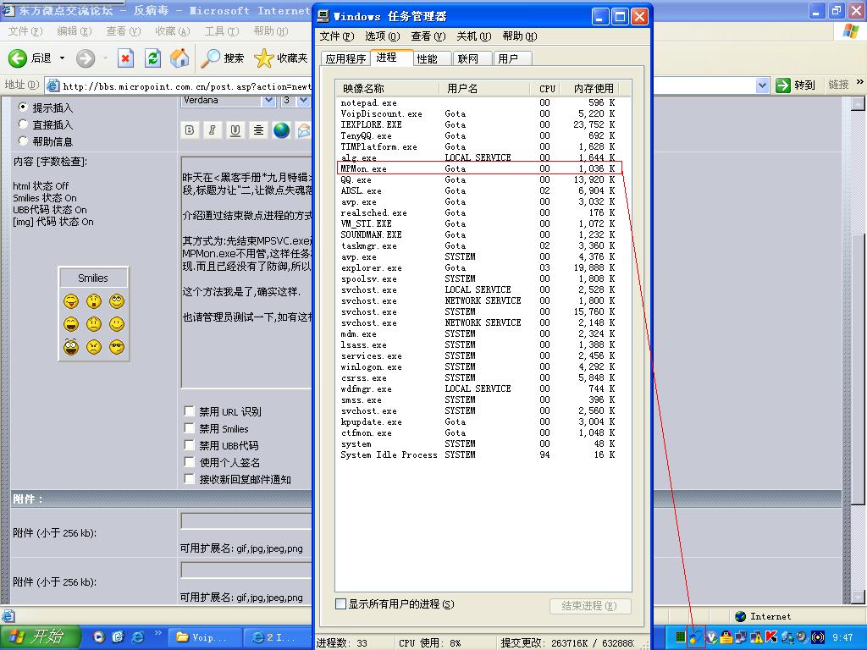The height and width of the screenshot is (650, 867).
Task: Check 禁用 URL 识别 checkbox
Action: tap(189, 411)
